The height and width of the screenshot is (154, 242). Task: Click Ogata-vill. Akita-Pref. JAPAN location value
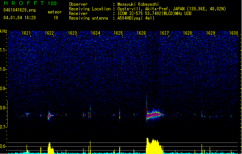(172, 9)
